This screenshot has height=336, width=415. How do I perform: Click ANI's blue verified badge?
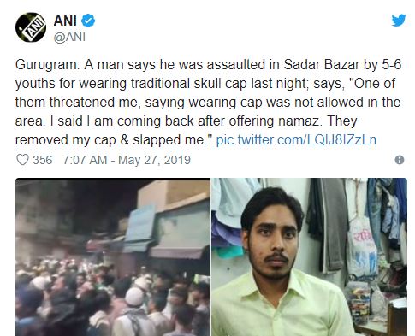[88, 21]
